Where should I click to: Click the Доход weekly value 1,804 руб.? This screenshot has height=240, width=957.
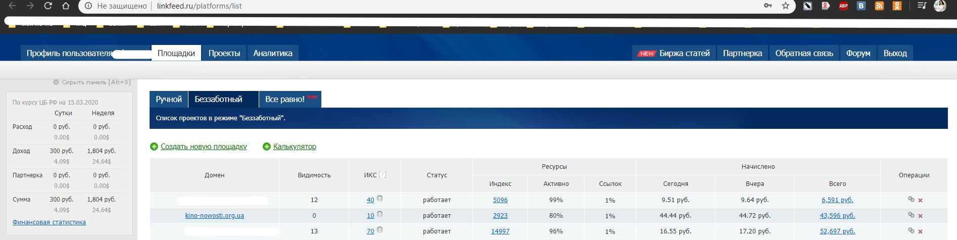tap(102, 151)
